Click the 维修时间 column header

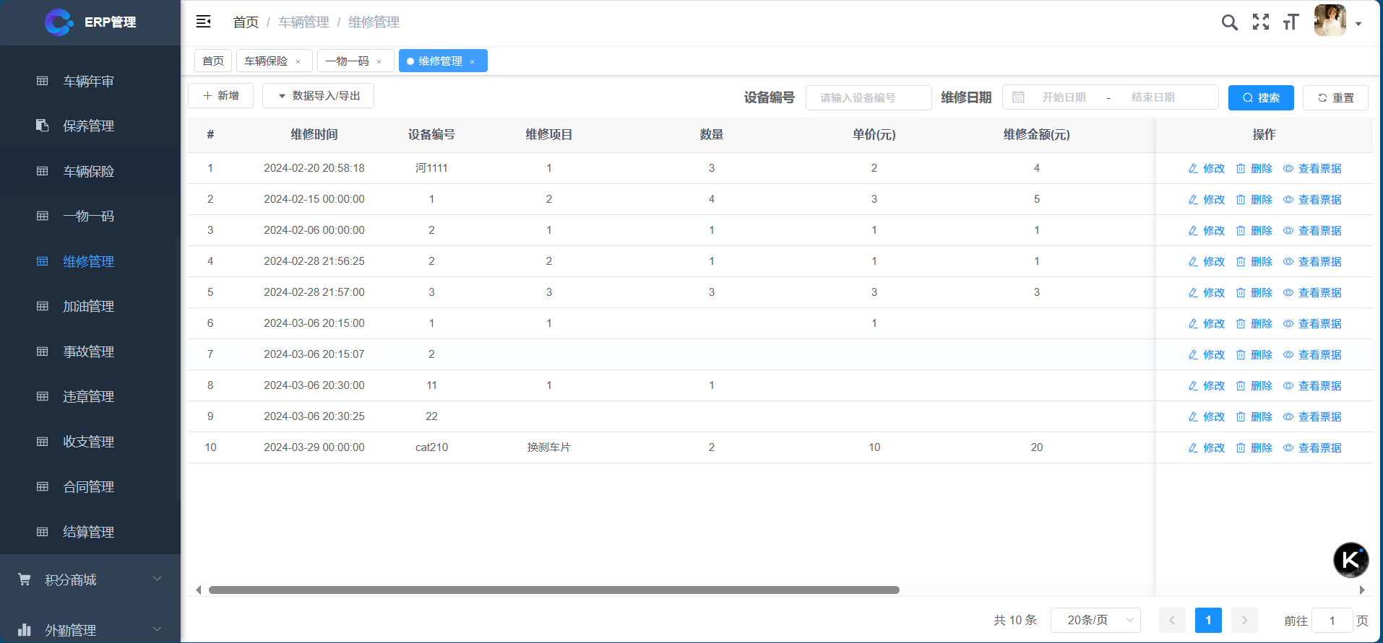pyautogui.click(x=314, y=134)
